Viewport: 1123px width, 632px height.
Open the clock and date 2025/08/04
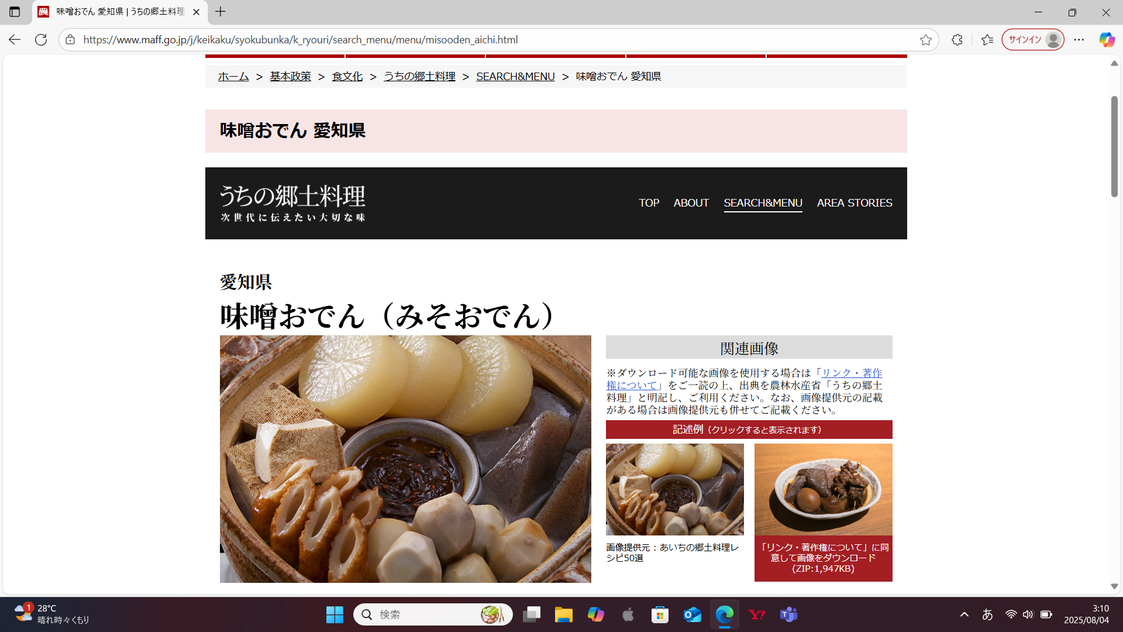(x=1086, y=614)
